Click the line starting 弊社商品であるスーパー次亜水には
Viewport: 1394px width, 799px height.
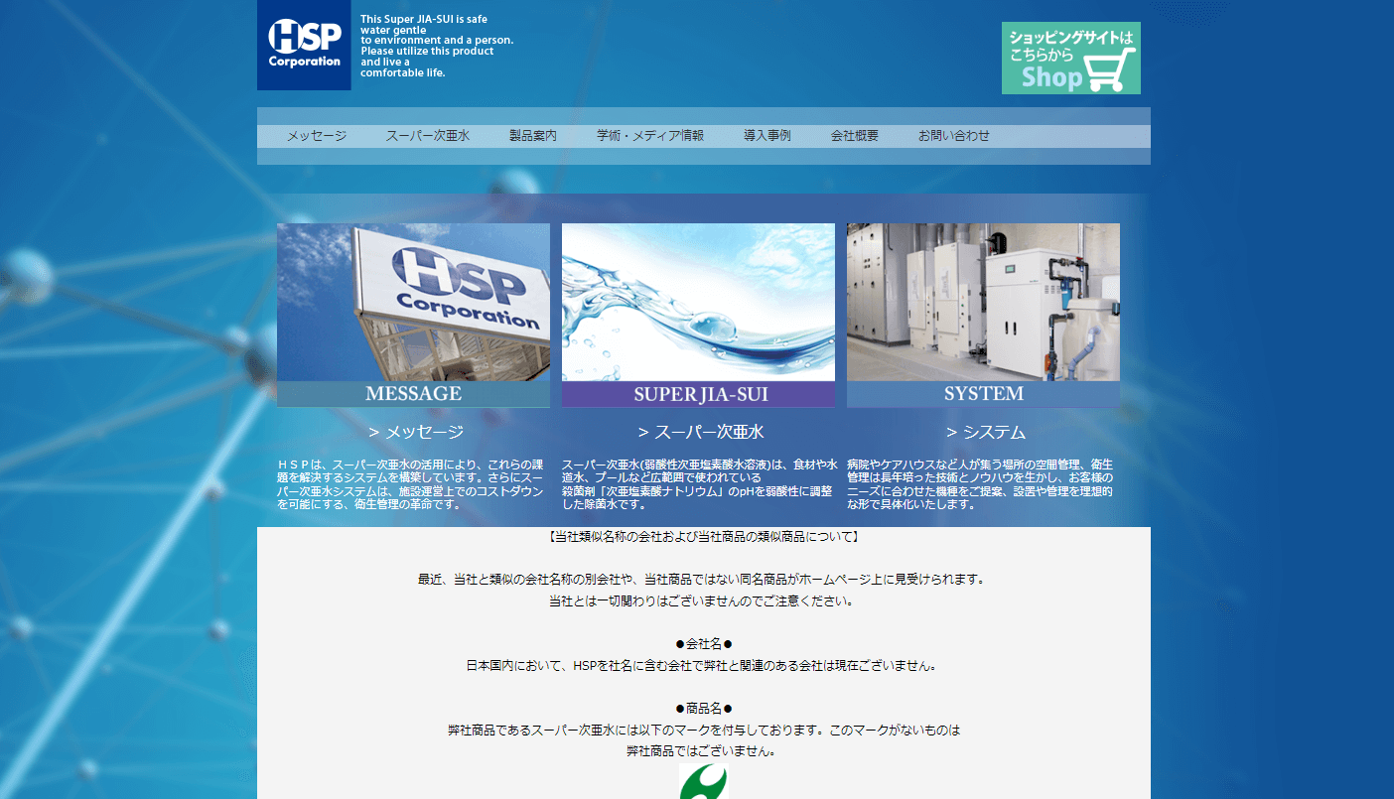pyautogui.click(x=704, y=730)
